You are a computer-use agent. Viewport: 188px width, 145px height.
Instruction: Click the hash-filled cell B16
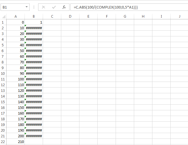pyautogui.click(x=34, y=107)
